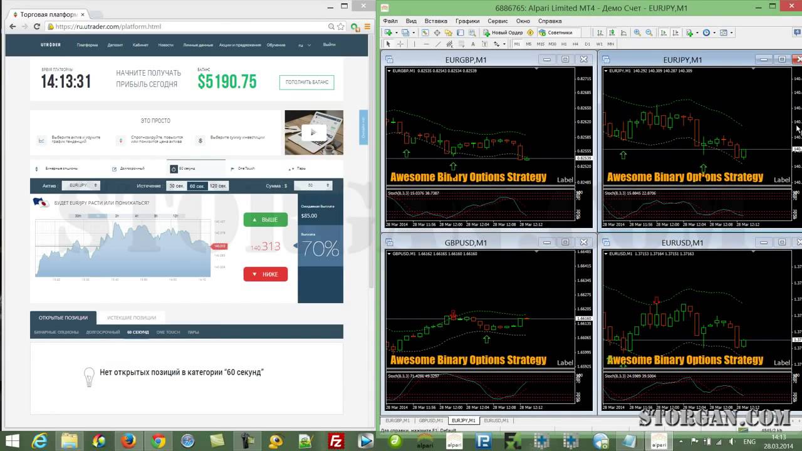Open the Вставка menu in MT4
The width and height of the screenshot is (802, 451).
pos(436,21)
